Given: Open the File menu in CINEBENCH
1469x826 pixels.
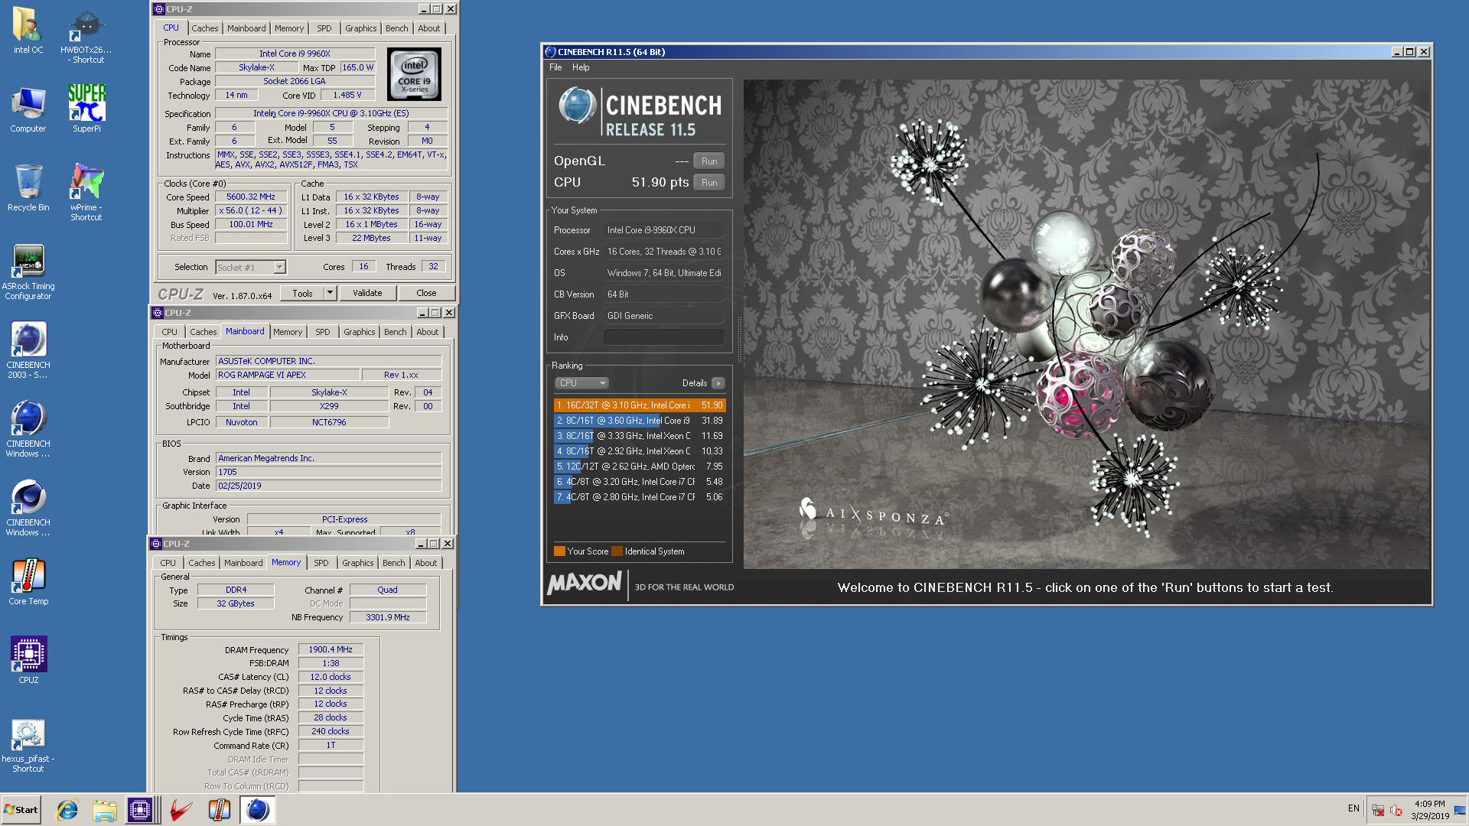Looking at the screenshot, I should 555,67.
